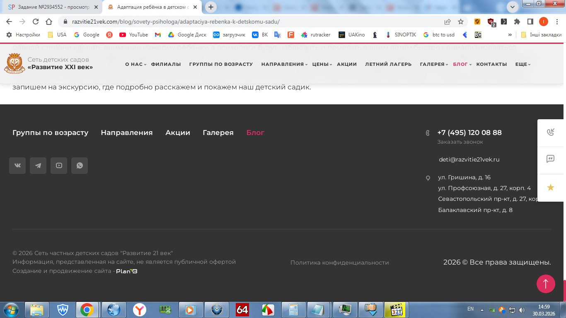Open the ЛЕТНИЙ ЛАГЕРЬ menu item
The image size is (566, 318).
point(388,64)
